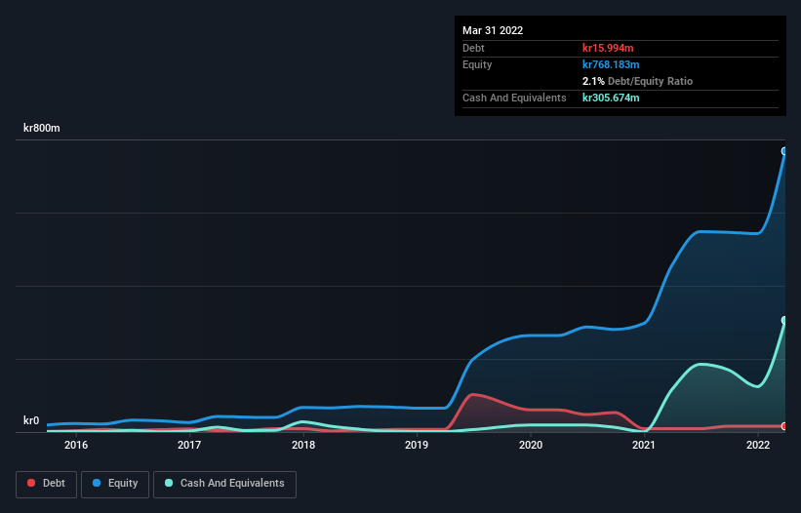Click the Cash And Equivalents tooltip label

click(x=514, y=98)
